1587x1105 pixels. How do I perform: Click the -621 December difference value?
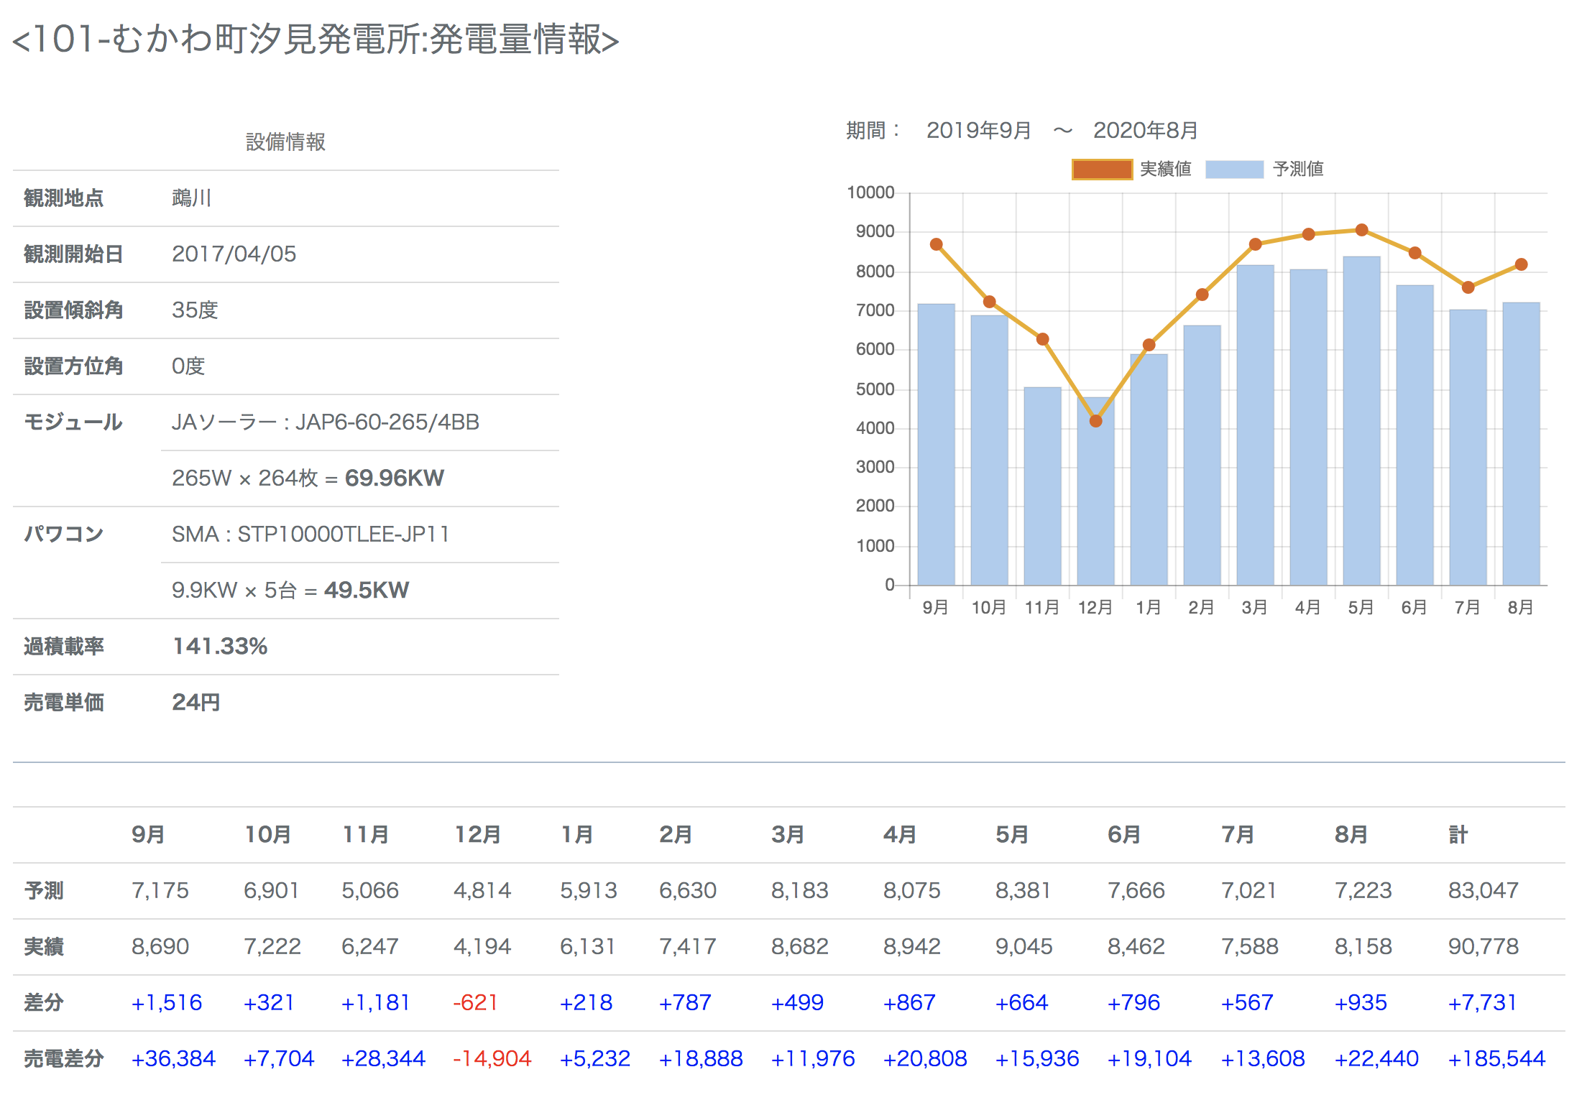475,1003
